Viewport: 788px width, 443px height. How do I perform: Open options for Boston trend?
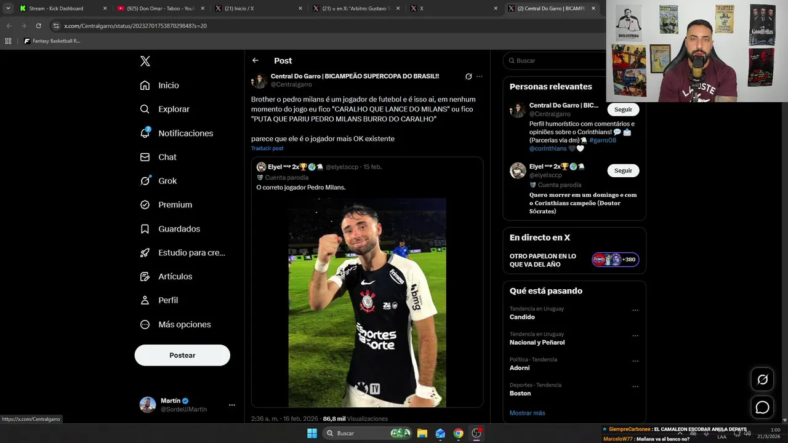pos(635,387)
